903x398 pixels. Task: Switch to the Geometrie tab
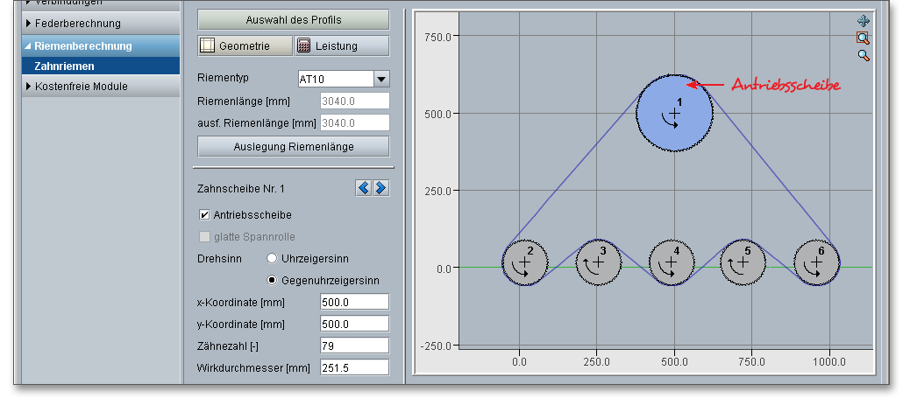click(x=244, y=46)
